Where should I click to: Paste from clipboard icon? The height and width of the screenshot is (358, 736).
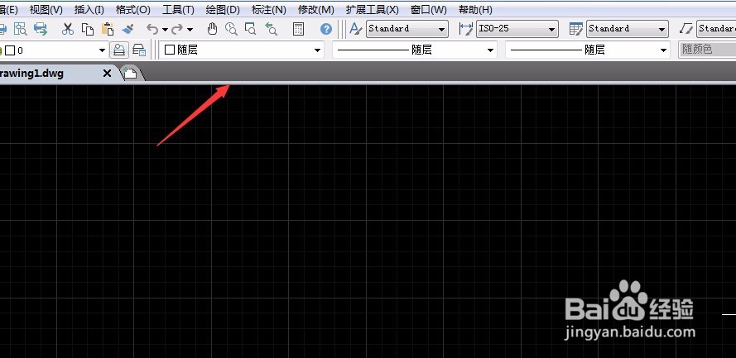click(x=108, y=29)
